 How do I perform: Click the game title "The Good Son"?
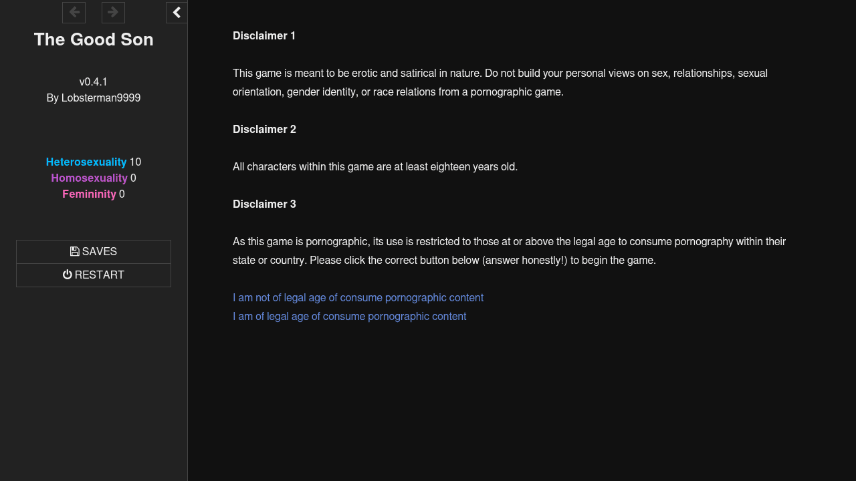click(94, 40)
